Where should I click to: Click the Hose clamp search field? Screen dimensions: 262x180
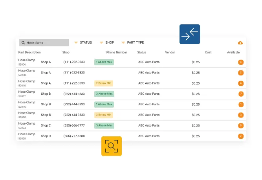(x=44, y=43)
